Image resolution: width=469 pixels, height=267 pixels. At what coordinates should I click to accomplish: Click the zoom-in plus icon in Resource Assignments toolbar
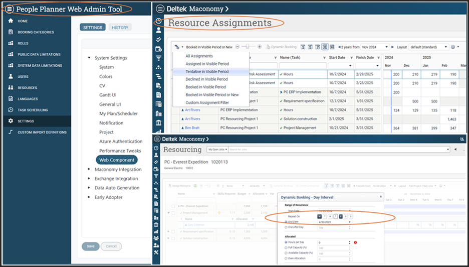(x=260, y=47)
